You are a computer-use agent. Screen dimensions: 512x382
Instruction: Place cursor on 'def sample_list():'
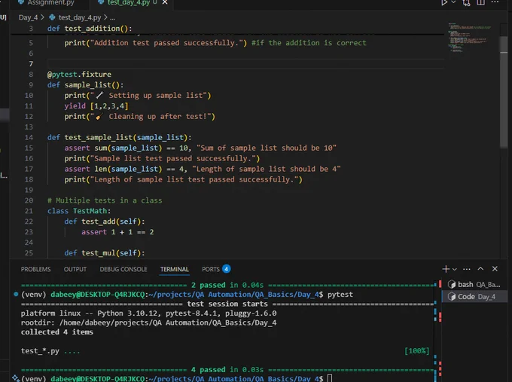[x=86, y=85]
